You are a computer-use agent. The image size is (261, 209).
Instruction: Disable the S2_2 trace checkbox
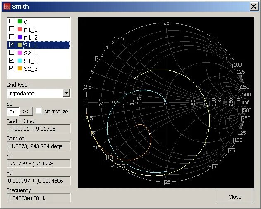pos(12,68)
